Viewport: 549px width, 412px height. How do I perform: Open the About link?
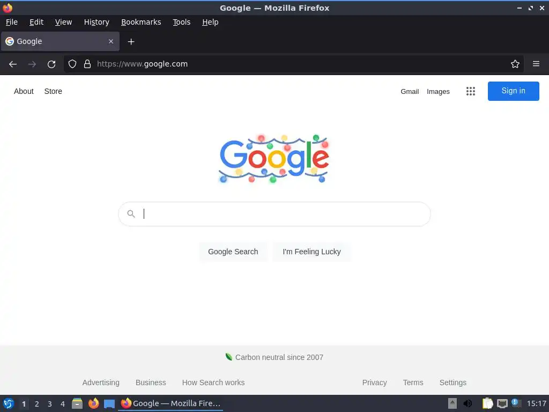(24, 91)
